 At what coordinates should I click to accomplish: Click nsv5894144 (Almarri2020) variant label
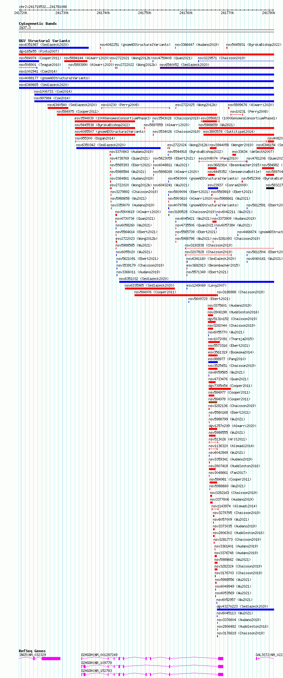(86, 58)
